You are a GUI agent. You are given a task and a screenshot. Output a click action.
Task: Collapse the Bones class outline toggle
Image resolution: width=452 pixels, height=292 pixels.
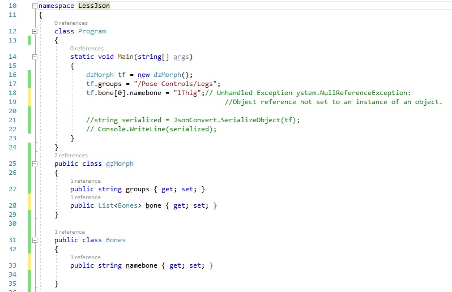pos(35,240)
